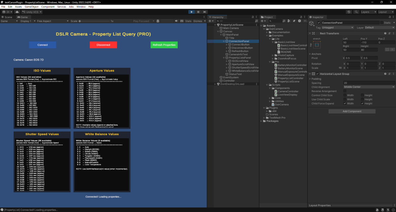Viewport: 396px width, 212px height.
Task: Open the Window menu
Action: point(81,7)
